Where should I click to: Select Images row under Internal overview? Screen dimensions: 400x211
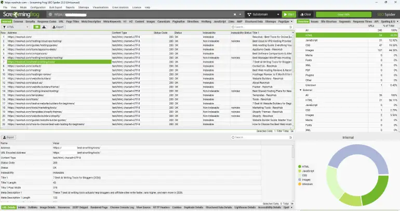point(346,50)
